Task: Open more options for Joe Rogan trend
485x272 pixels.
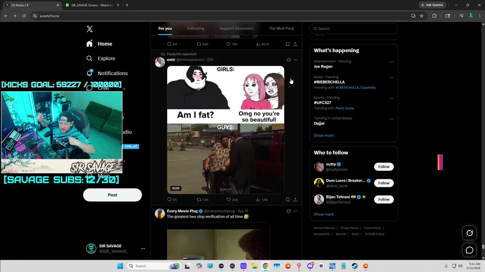Action: [391, 62]
